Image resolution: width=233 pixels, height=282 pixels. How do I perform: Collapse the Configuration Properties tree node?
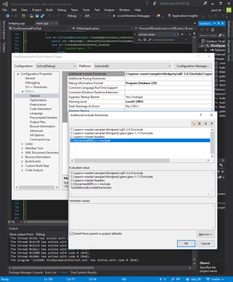18,74
